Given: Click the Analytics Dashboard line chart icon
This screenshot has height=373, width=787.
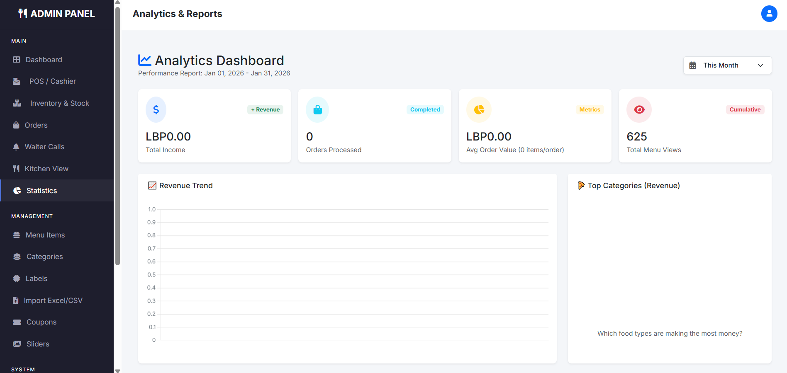Looking at the screenshot, I should point(144,61).
